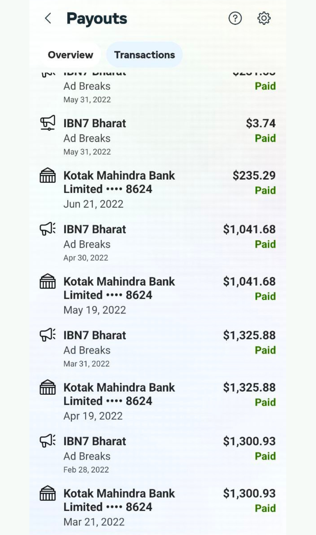
Task: Switch to the Overview tab
Action: coord(71,55)
